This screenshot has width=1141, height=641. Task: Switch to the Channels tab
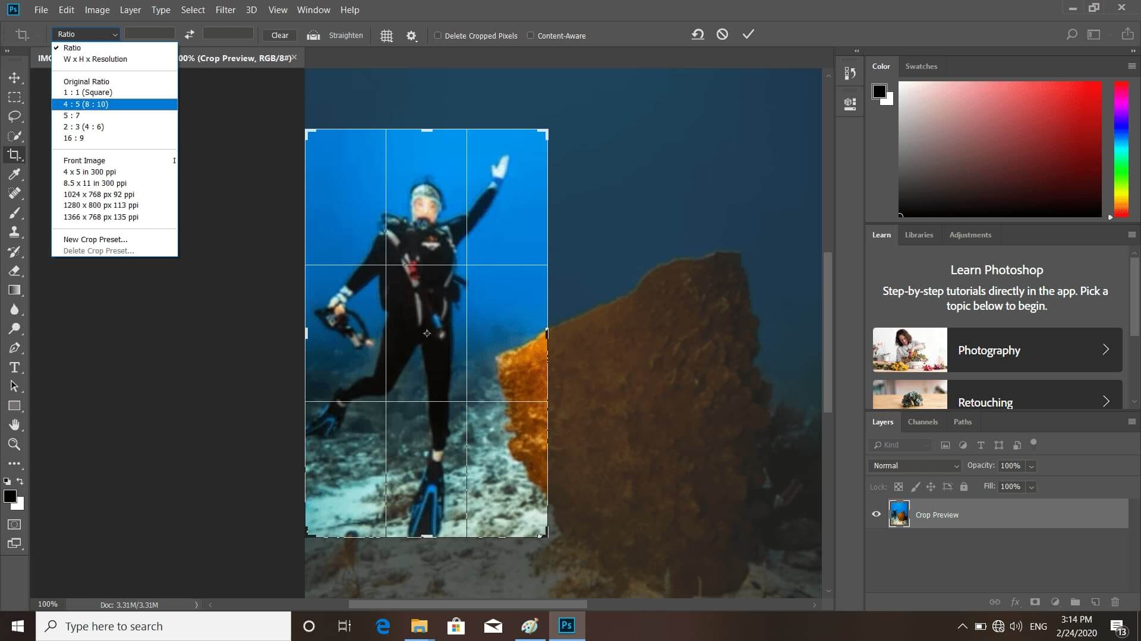point(922,422)
